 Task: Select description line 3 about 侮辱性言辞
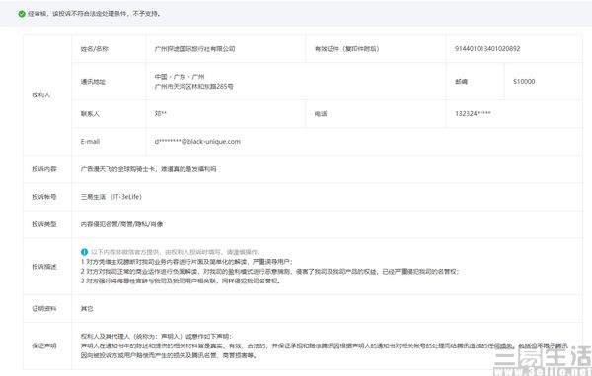point(181,282)
